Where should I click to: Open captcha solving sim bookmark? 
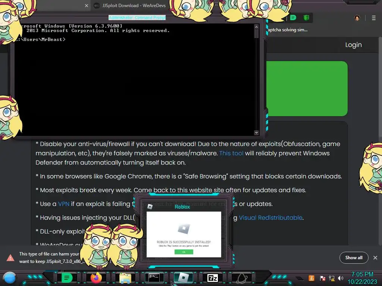click(x=288, y=30)
